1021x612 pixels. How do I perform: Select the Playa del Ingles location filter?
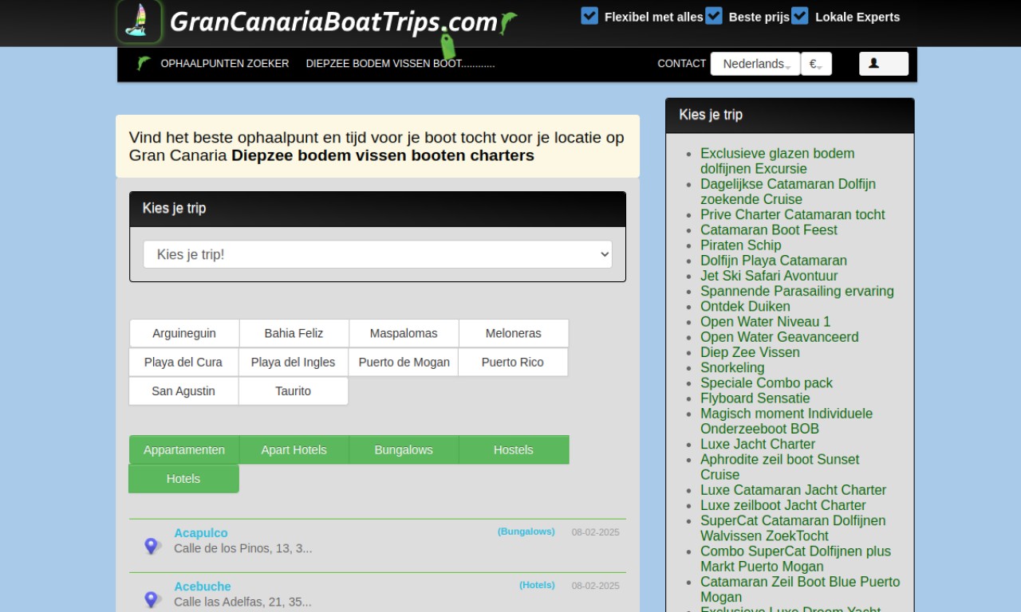[x=293, y=362]
